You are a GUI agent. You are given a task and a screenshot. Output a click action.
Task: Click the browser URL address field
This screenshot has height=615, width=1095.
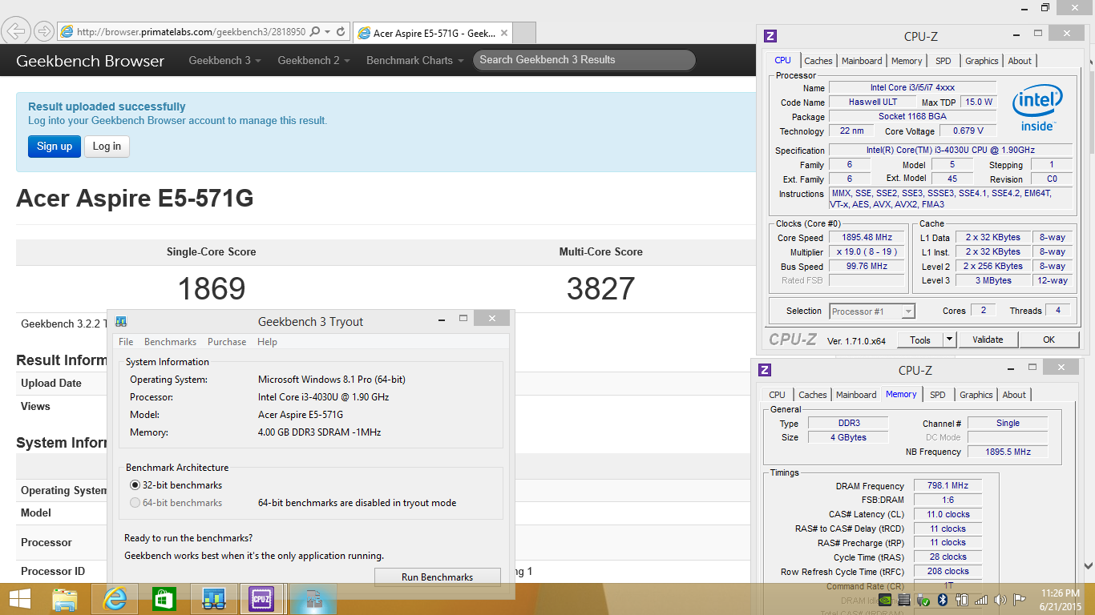tap(191, 32)
